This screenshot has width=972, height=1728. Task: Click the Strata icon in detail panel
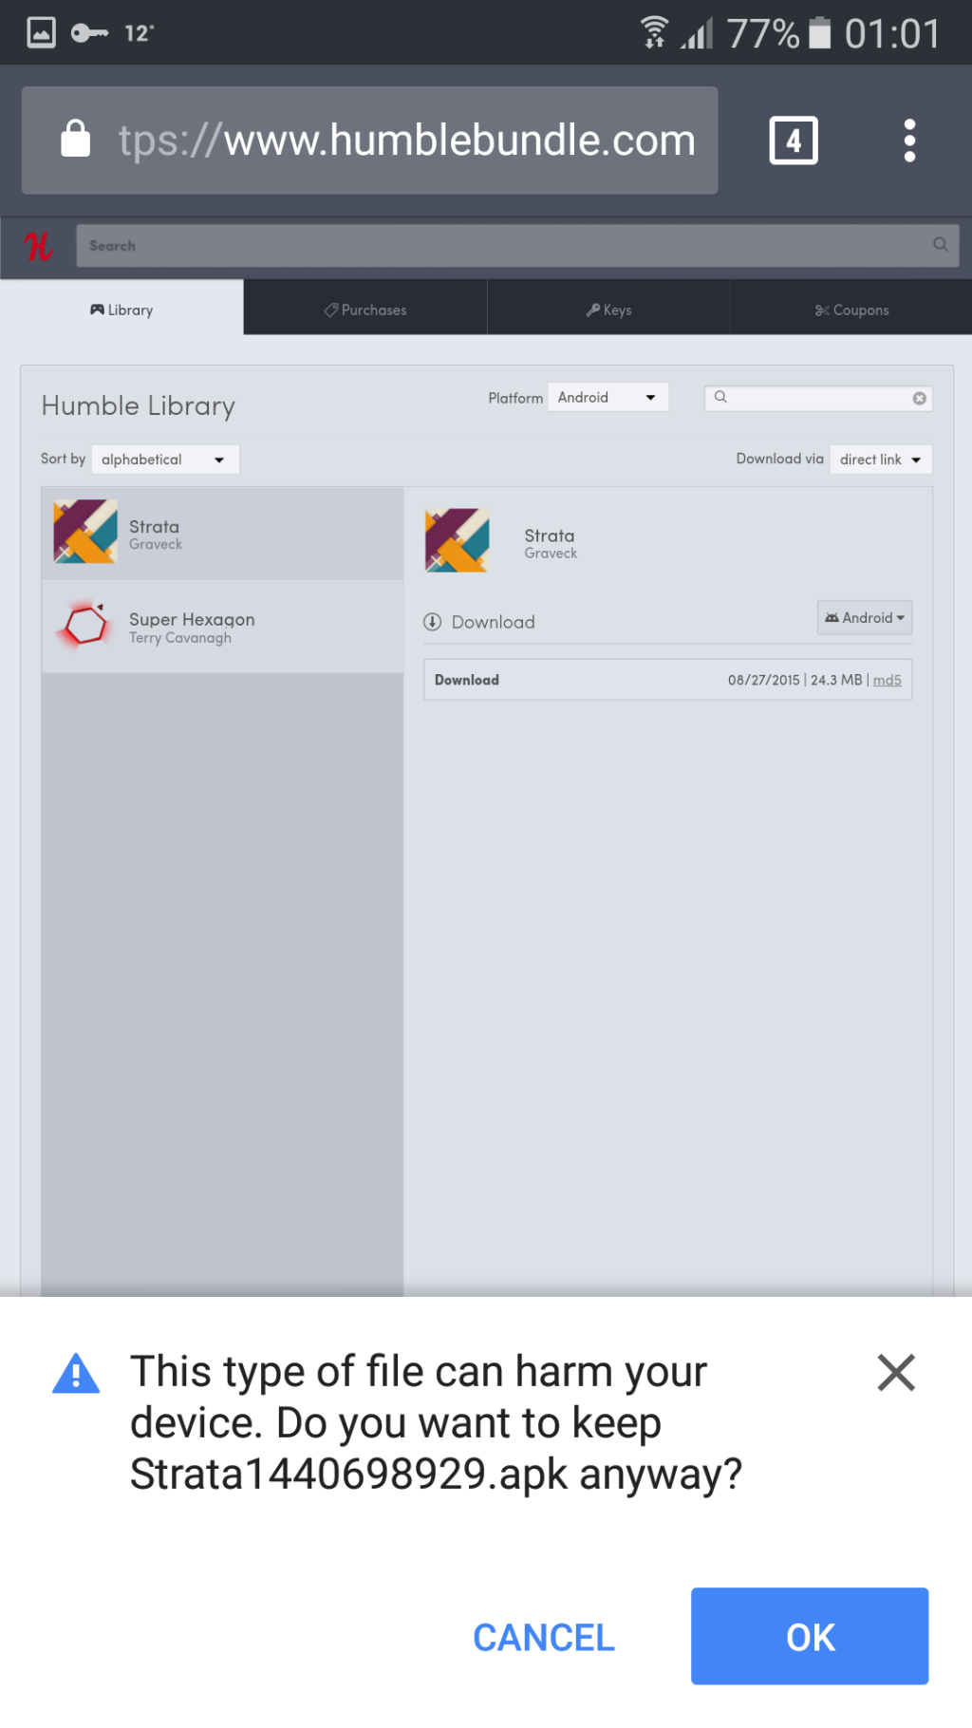tap(458, 541)
